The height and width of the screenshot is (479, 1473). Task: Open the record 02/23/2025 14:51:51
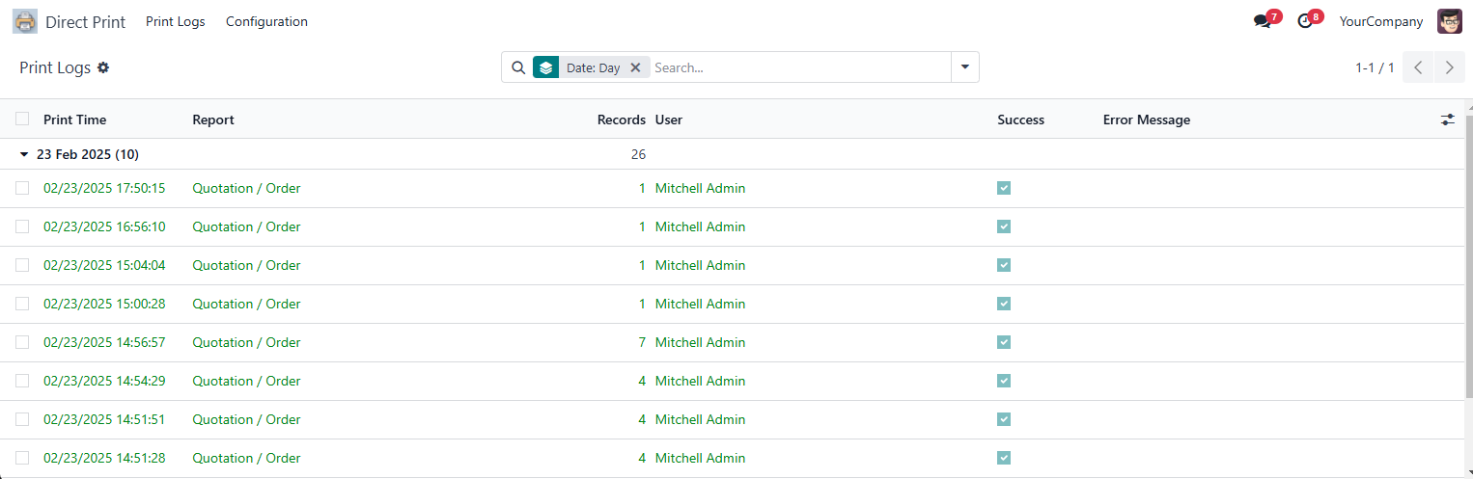tap(104, 419)
